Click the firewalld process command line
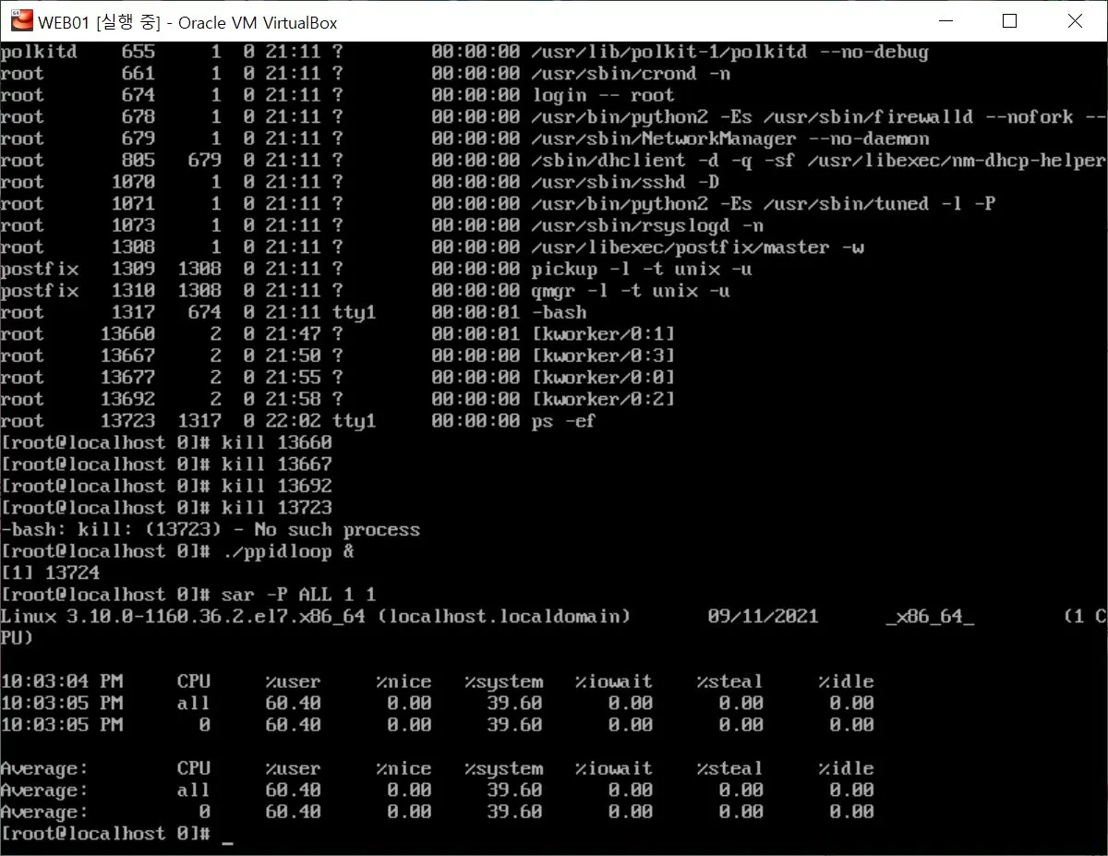 pyautogui.click(x=819, y=117)
